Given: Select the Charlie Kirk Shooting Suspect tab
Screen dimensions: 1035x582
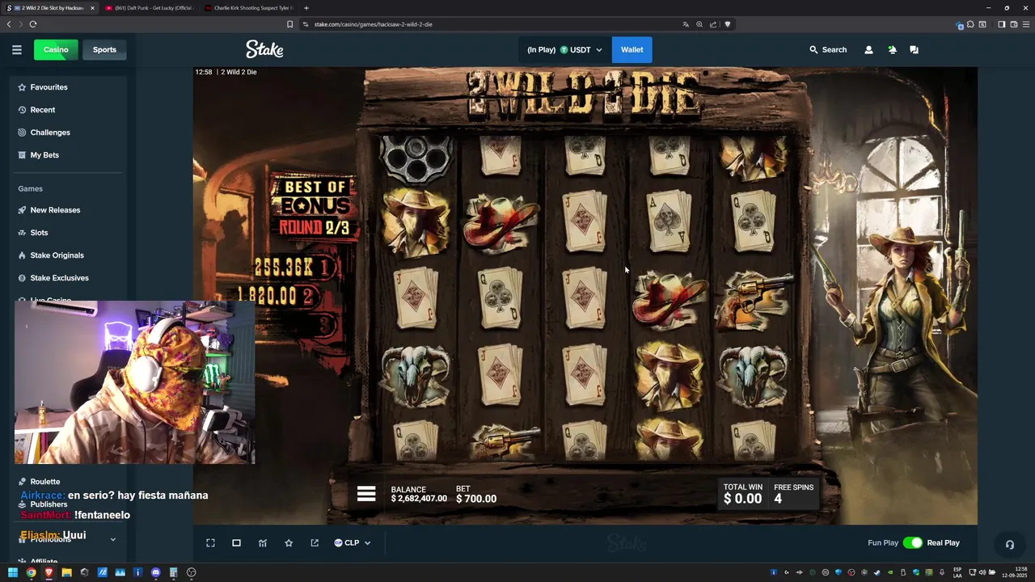Looking at the screenshot, I should pyautogui.click(x=248, y=7).
